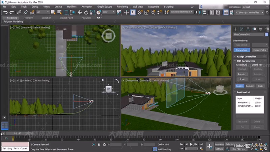The height and width of the screenshot is (152, 270).
Task: Select Rotation in PRS selector row
Action: pyautogui.click(x=250, y=86)
